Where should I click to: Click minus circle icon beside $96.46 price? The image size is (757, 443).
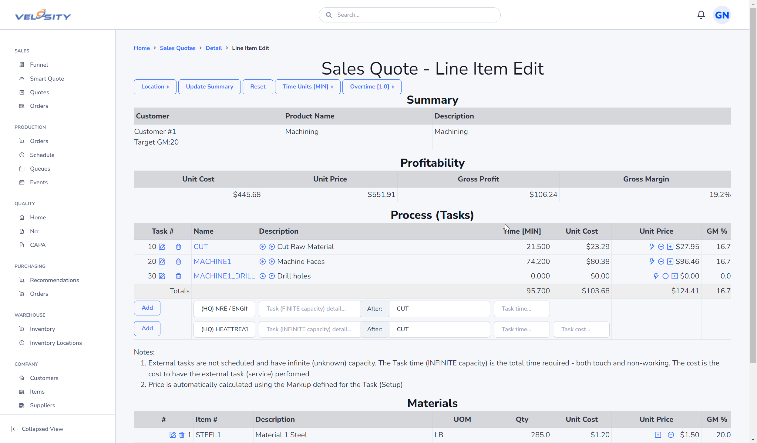[x=661, y=261]
